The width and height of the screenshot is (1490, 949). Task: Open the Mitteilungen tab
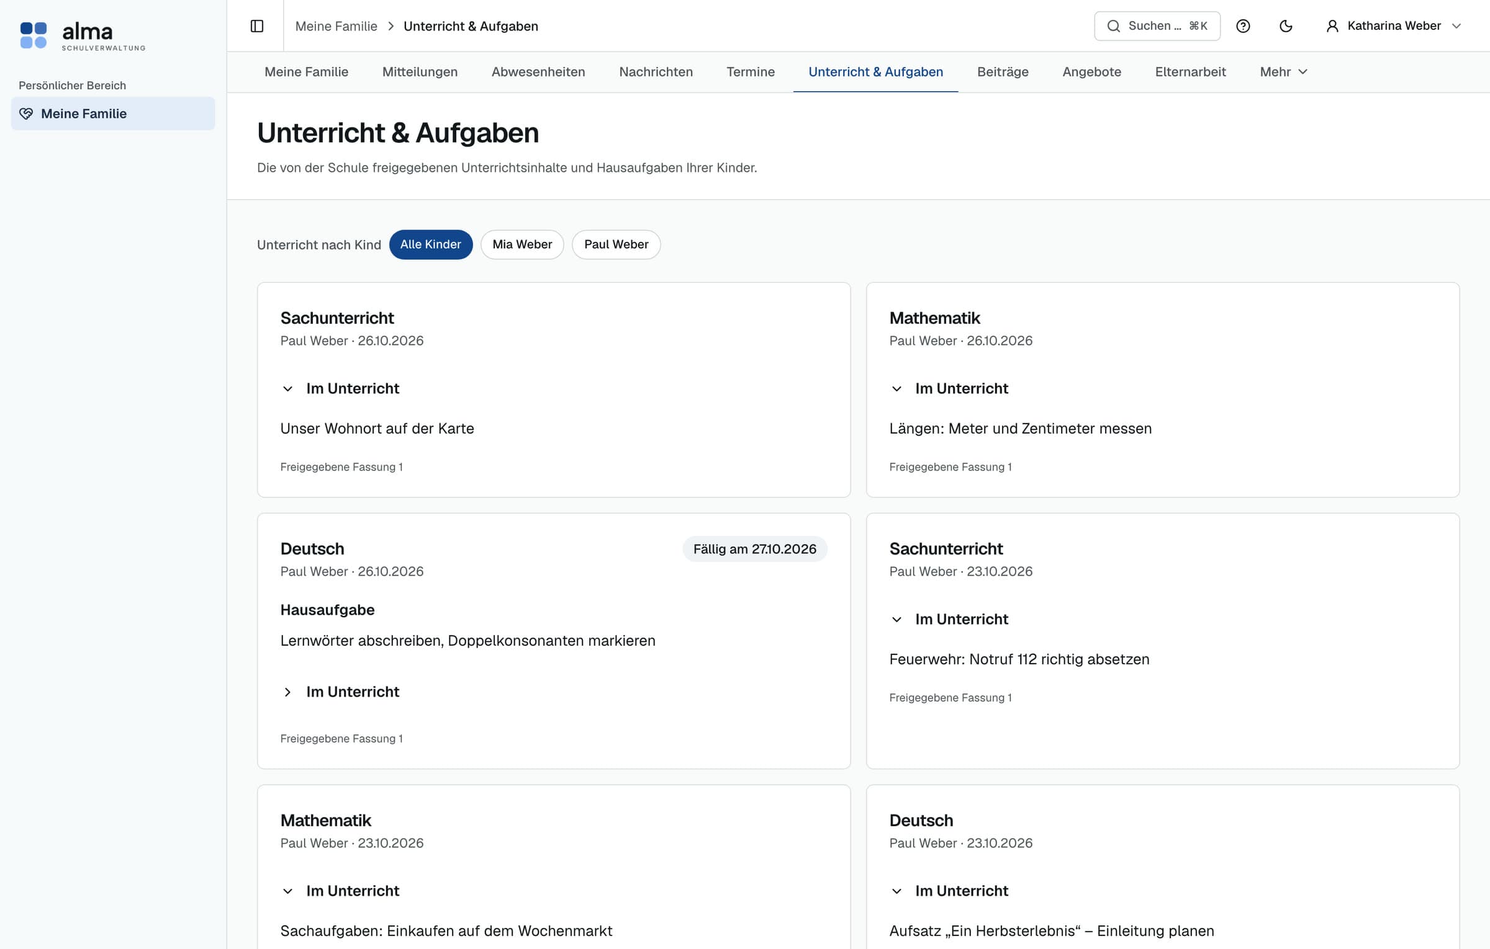tap(420, 72)
